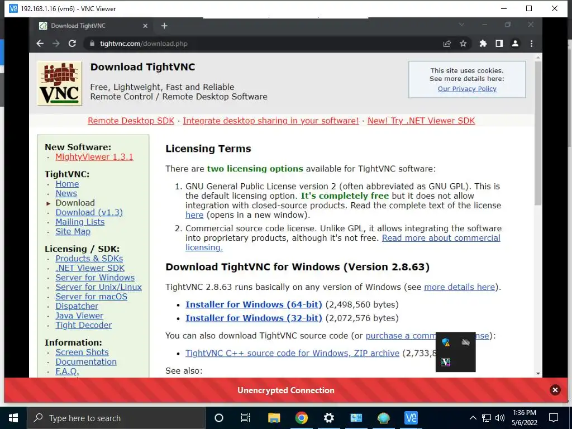The image size is (572, 429).
Task: Open Settings gear from the taskbar
Action: pos(328,418)
